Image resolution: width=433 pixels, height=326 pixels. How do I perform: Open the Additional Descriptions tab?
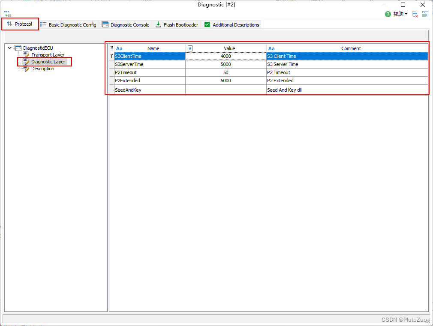[x=232, y=25]
